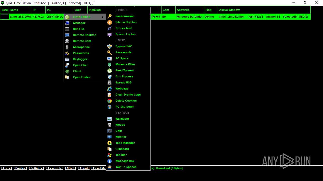
Task: Click the Wallpaper picture icon
Action: point(110,119)
